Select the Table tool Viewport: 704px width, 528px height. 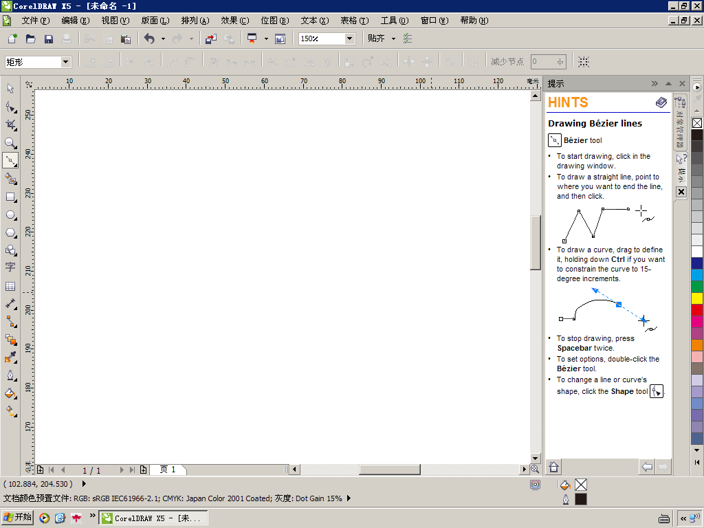point(10,286)
